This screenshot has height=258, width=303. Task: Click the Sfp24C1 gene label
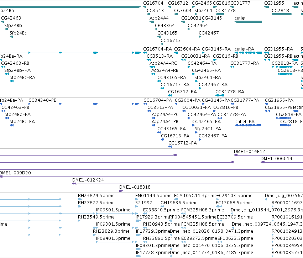coord(203,10)
